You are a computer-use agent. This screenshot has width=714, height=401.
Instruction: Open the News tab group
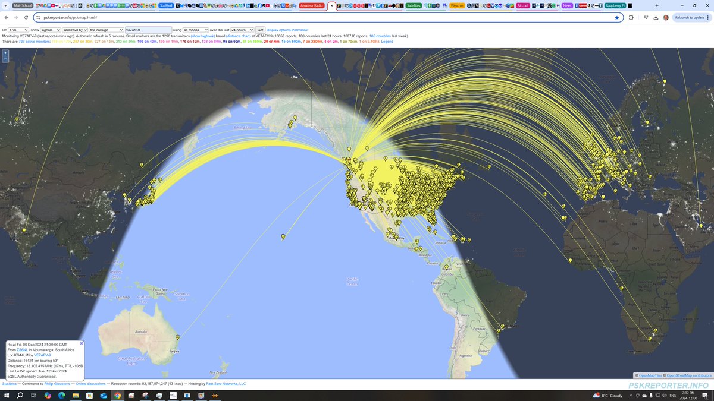(x=567, y=5)
